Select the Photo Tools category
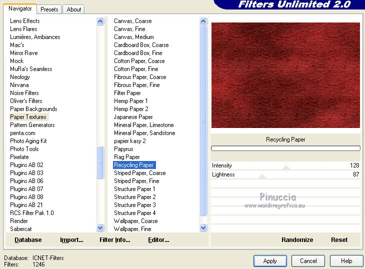The image size is (365, 269). (24, 149)
